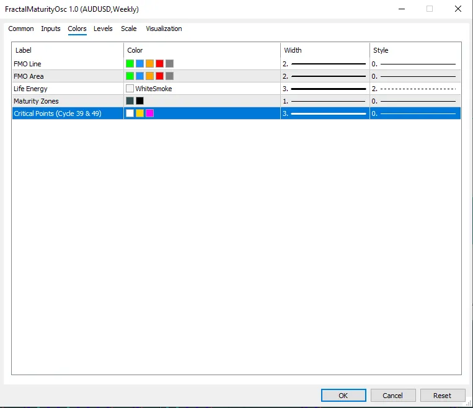Pick the yellow swatch in Critical Points row
Screen dimensions: 473x408
pyautogui.click(x=139, y=113)
